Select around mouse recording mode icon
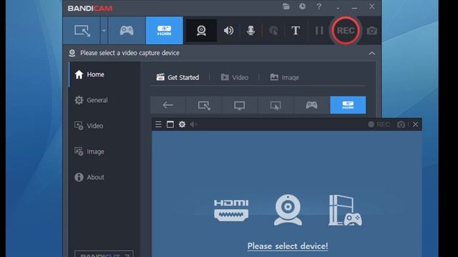The image size is (458, 257). [276, 105]
